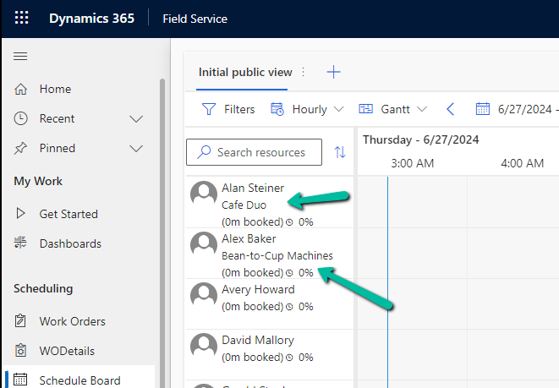Open the Hourly view dropdown
The height and width of the screenshot is (388, 559).
coord(307,109)
